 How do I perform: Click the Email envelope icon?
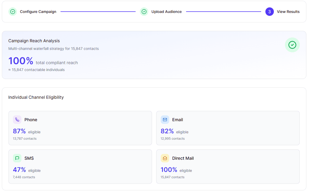165,120
